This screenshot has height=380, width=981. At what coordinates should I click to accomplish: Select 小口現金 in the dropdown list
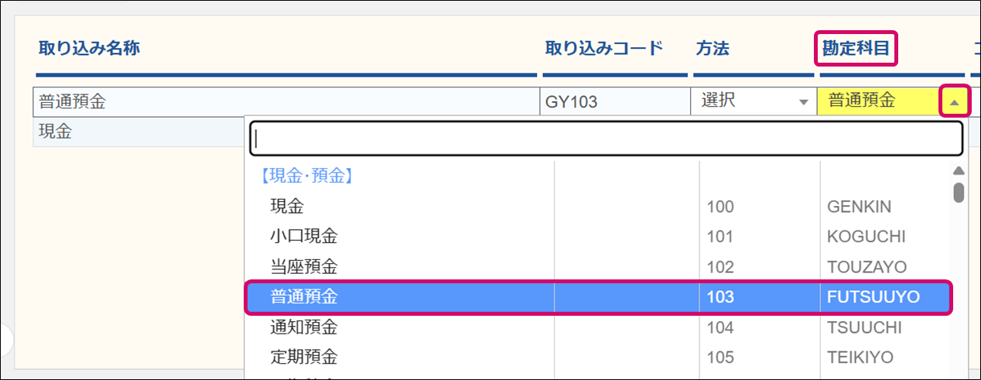pos(303,237)
